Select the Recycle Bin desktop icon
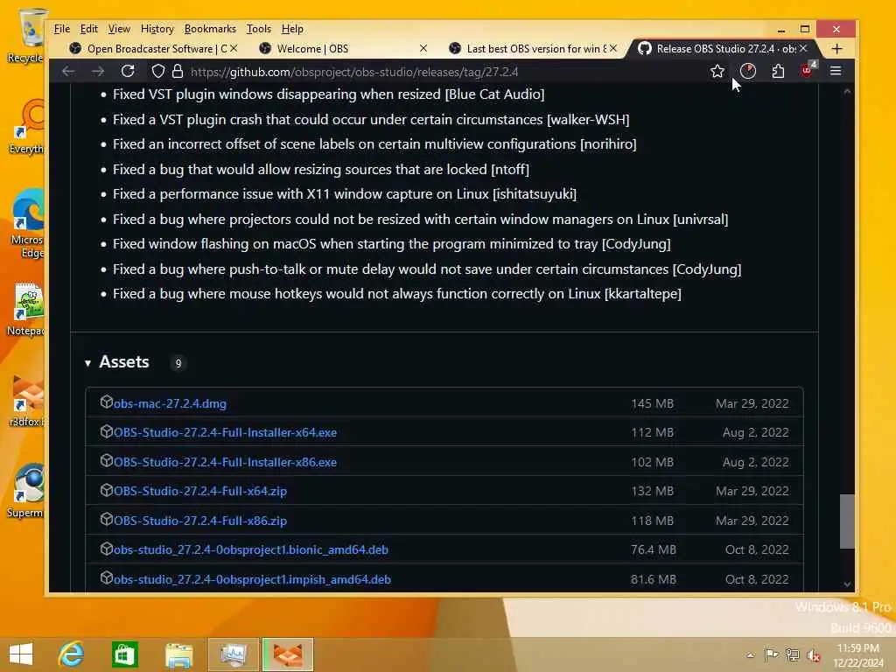 tap(27, 35)
